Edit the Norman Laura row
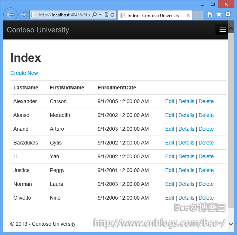 tap(170, 184)
